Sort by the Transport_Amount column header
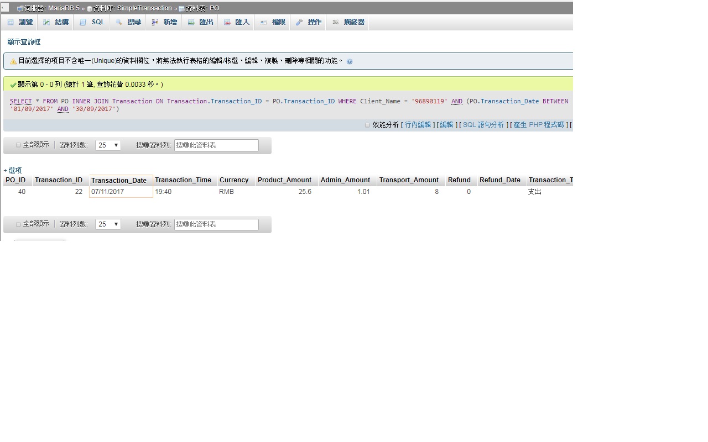708x442 pixels. pos(409,180)
